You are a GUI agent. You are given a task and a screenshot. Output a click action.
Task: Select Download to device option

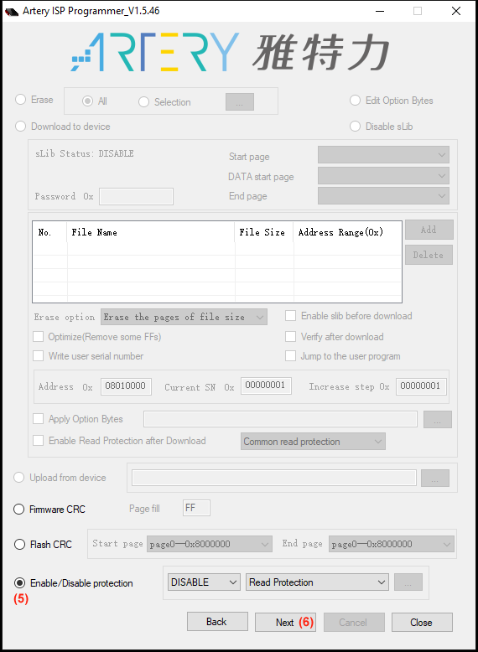tap(20, 127)
